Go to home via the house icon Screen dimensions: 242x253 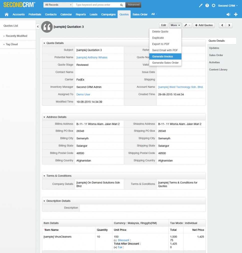pyautogui.click(x=6, y=14)
